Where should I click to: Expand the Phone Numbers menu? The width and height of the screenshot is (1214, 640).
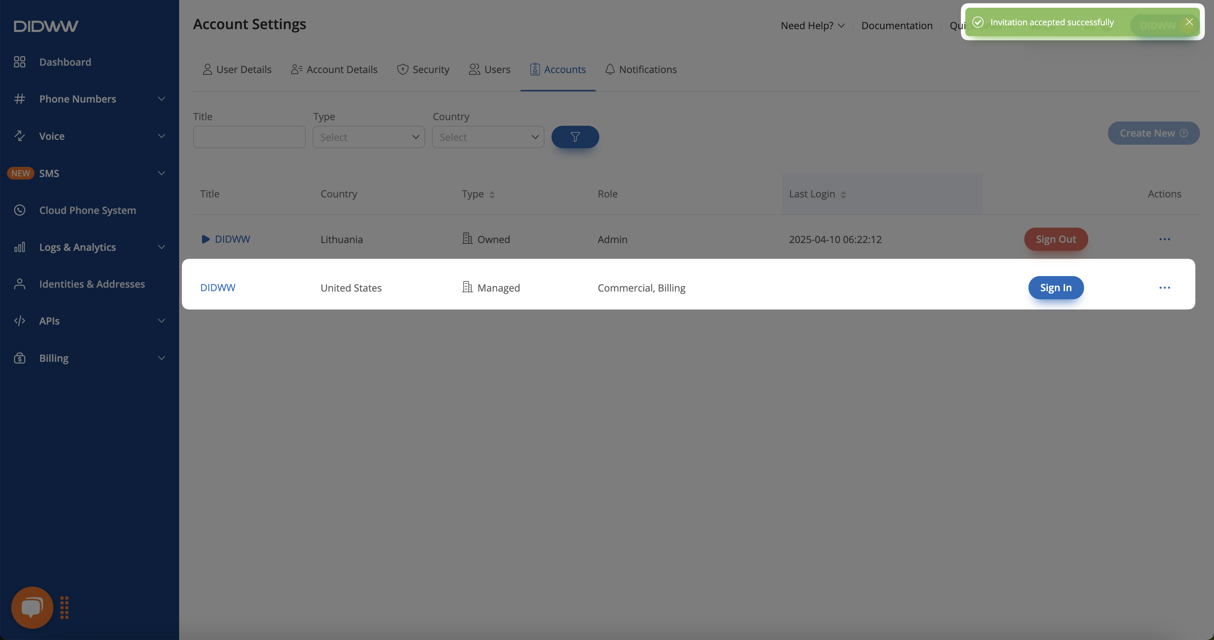(161, 99)
